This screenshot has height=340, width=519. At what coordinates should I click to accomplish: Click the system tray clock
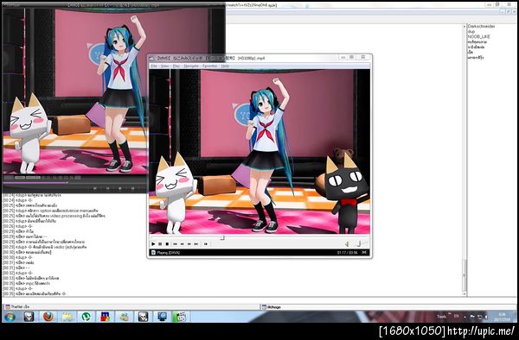tap(502, 317)
